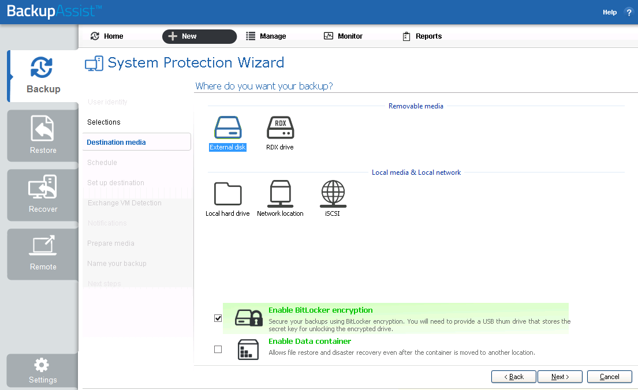Switch to the Monitor tab
This screenshot has height=390, width=638.
[343, 36]
